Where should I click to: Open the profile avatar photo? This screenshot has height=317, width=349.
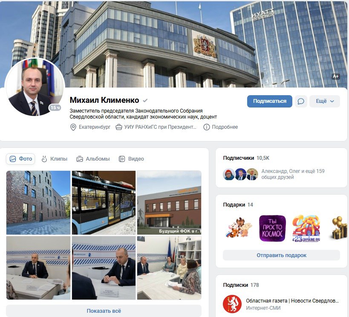coord(35,87)
